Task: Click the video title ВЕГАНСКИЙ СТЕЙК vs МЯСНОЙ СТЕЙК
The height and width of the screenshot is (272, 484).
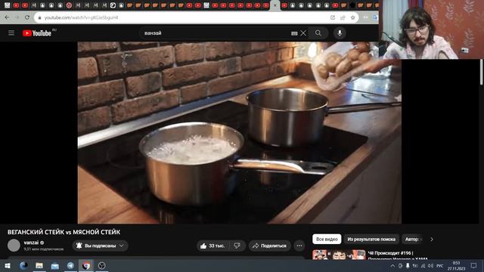Action: tap(64, 232)
